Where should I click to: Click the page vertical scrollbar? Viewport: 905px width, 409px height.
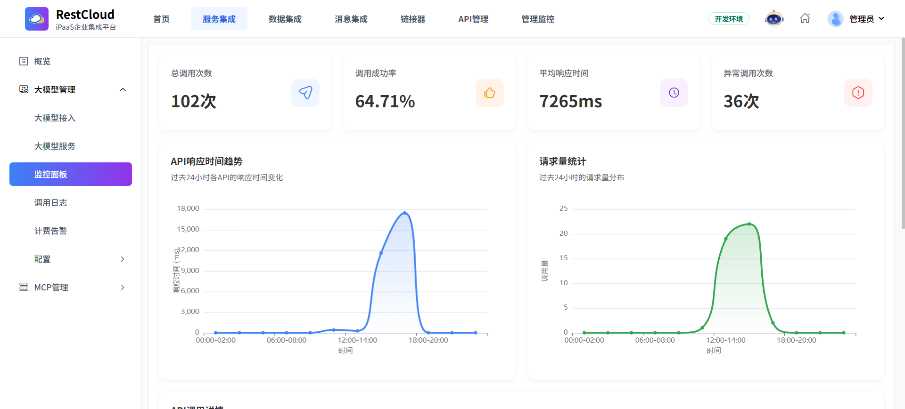(903, 133)
